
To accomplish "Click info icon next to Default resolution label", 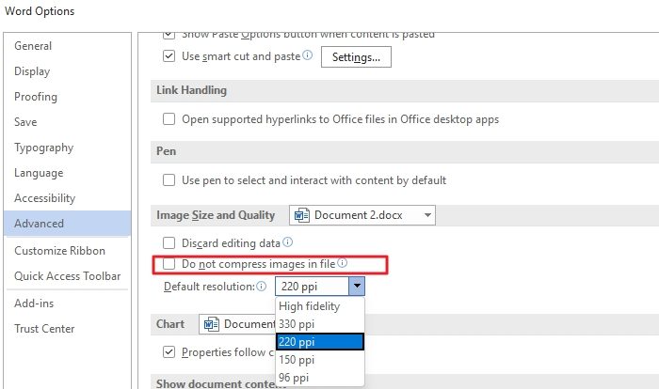I will tap(262, 287).
